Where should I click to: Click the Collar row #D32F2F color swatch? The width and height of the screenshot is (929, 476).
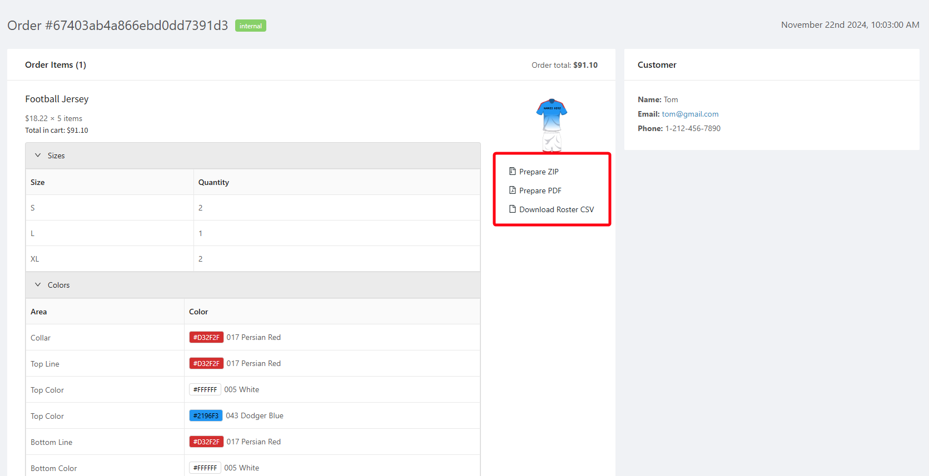point(206,337)
